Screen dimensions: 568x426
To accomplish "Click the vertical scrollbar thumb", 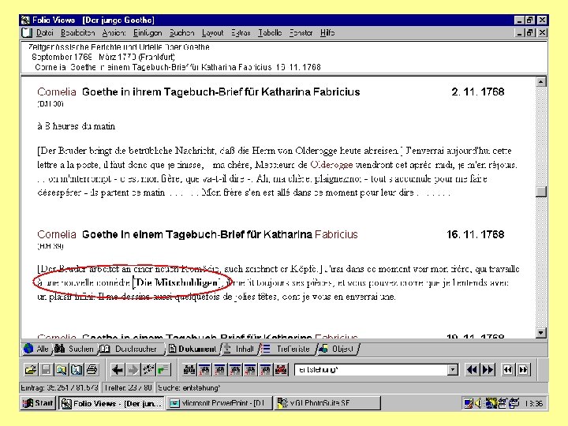I will [541, 192].
